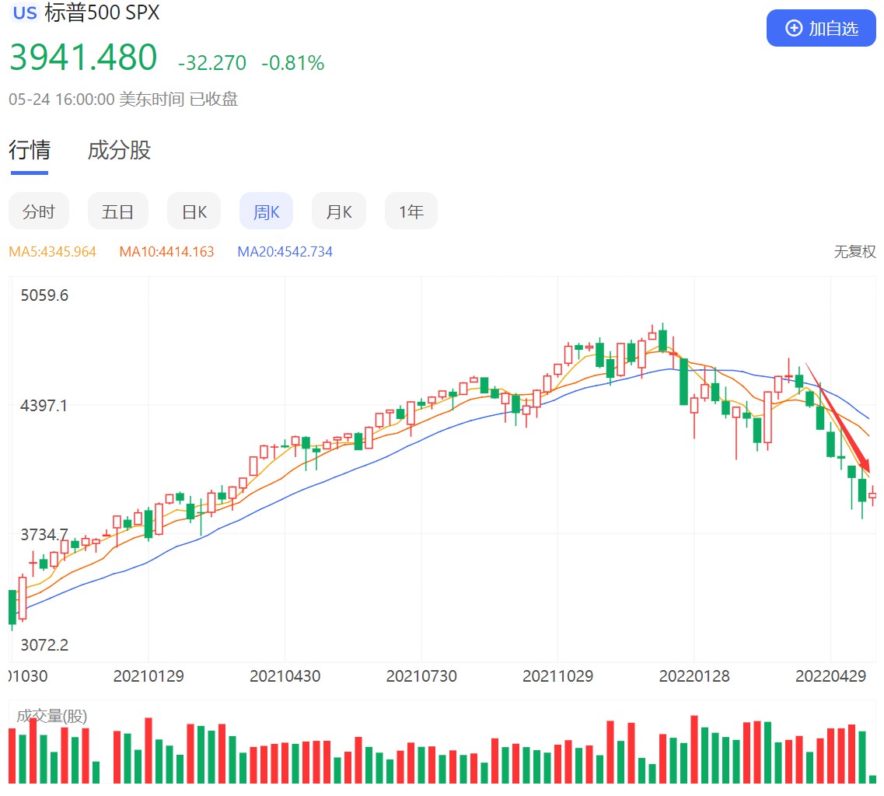
Task: Click the MA10 indicator label
Action: (x=166, y=252)
